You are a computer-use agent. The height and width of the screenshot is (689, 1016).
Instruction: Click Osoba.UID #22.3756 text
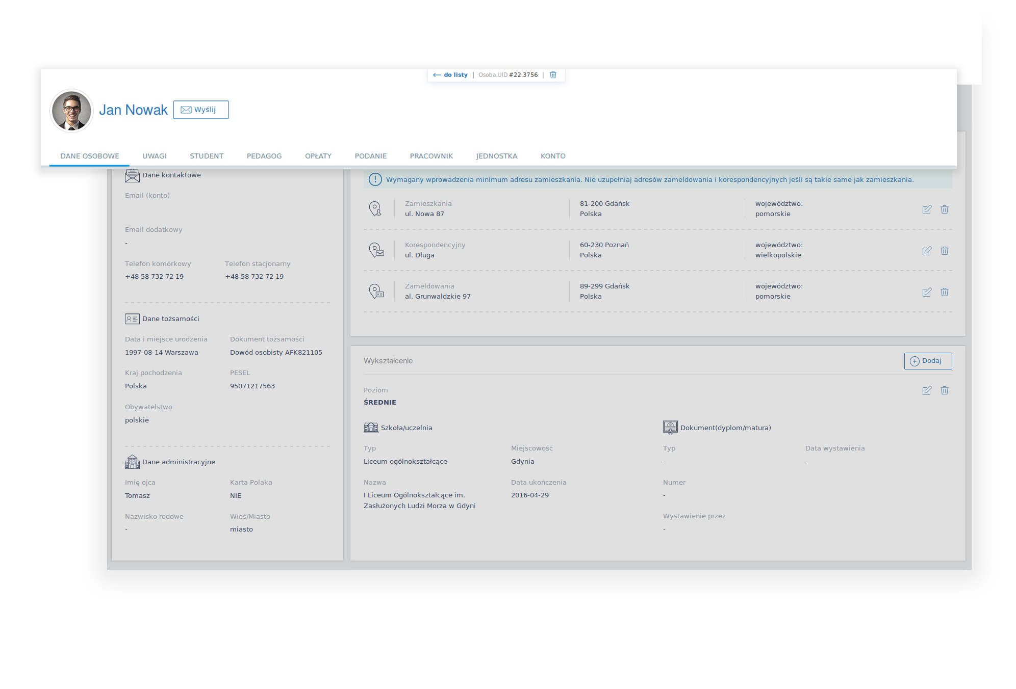point(508,75)
